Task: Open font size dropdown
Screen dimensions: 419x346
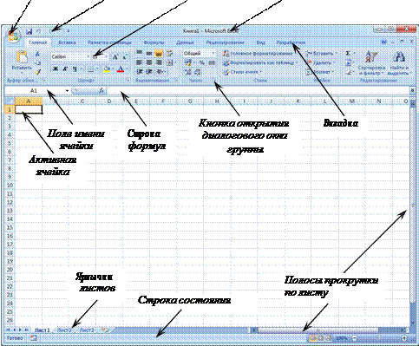Action: coord(107,56)
